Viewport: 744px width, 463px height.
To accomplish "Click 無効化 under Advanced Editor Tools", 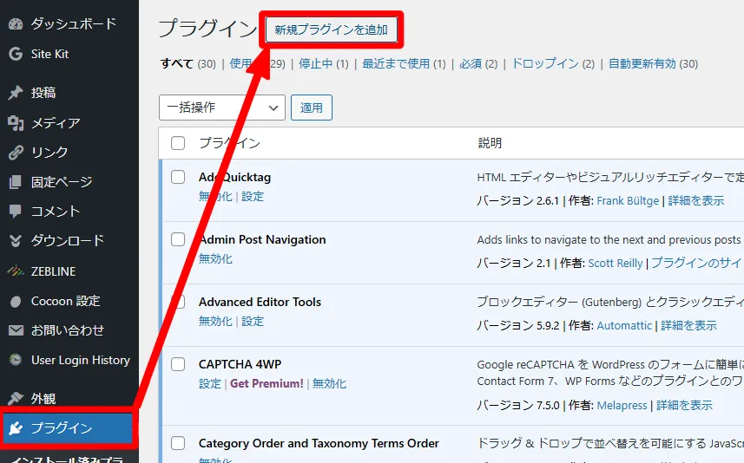I will (x=215, y=322).
